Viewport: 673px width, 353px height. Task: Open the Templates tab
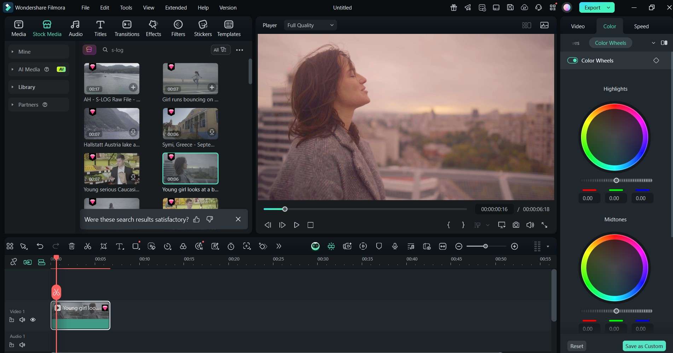[228, 28]
